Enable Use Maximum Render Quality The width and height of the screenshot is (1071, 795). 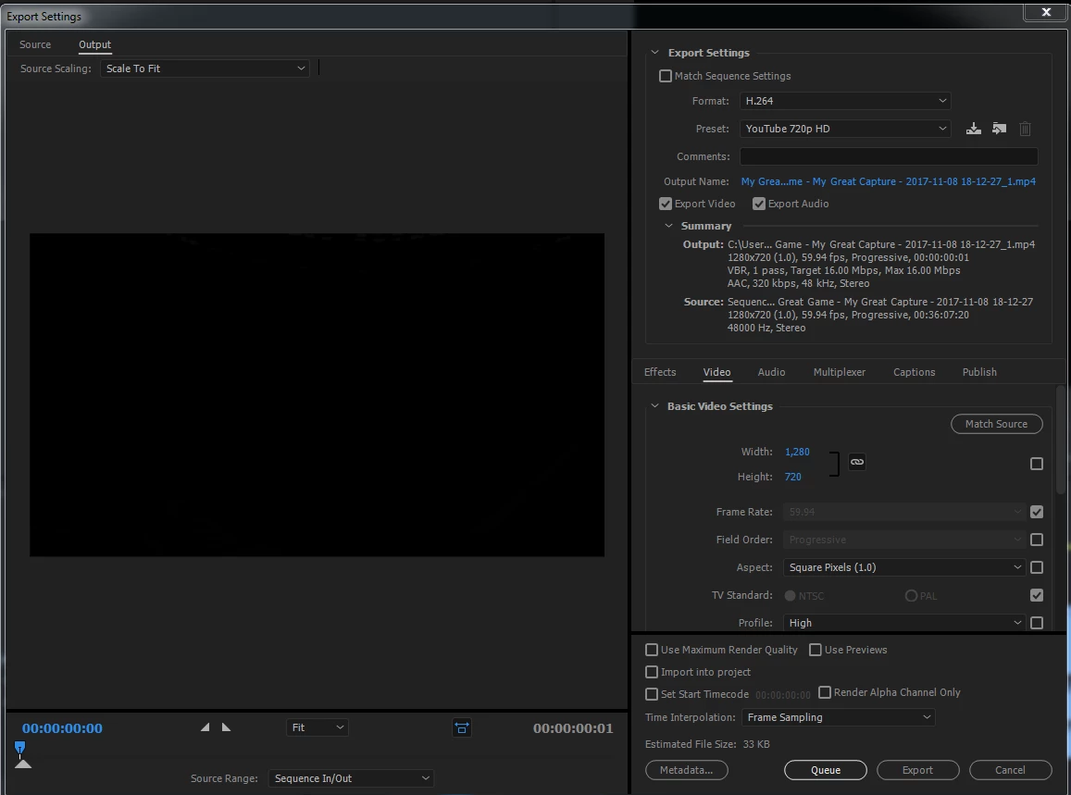652,650
